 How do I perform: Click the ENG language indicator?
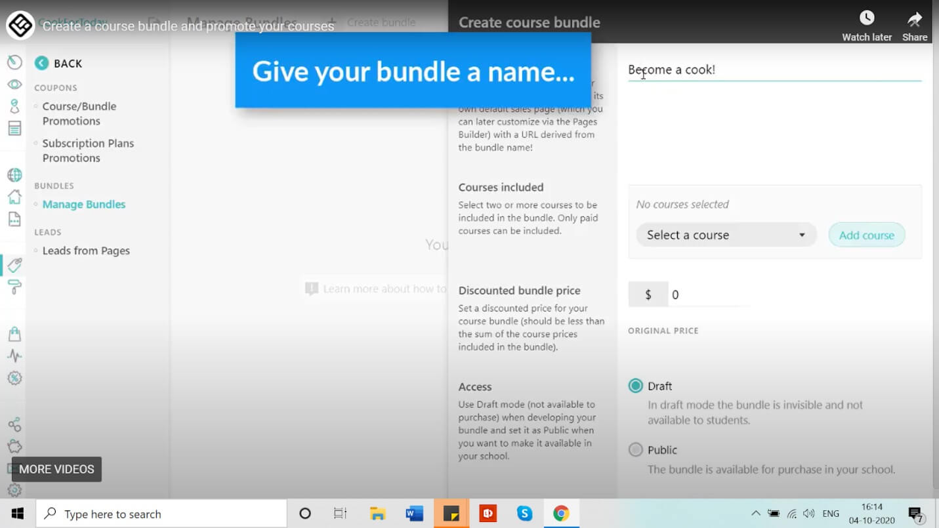point(831,514)
